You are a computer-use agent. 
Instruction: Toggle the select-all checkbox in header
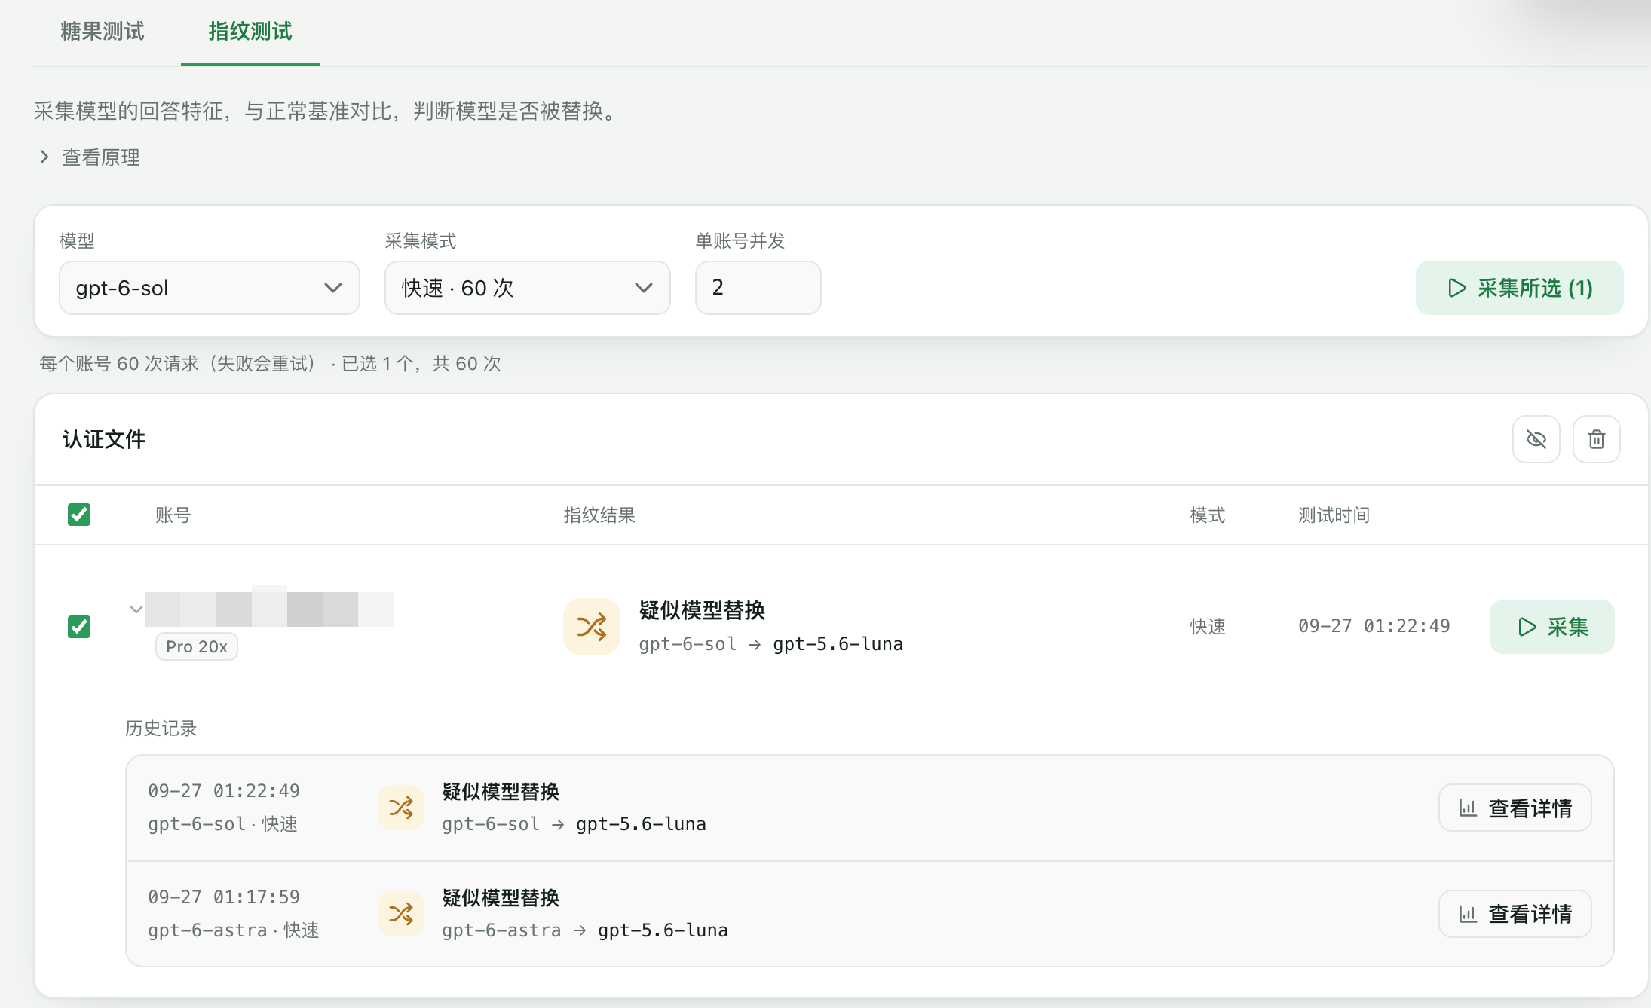click(79, 515)
